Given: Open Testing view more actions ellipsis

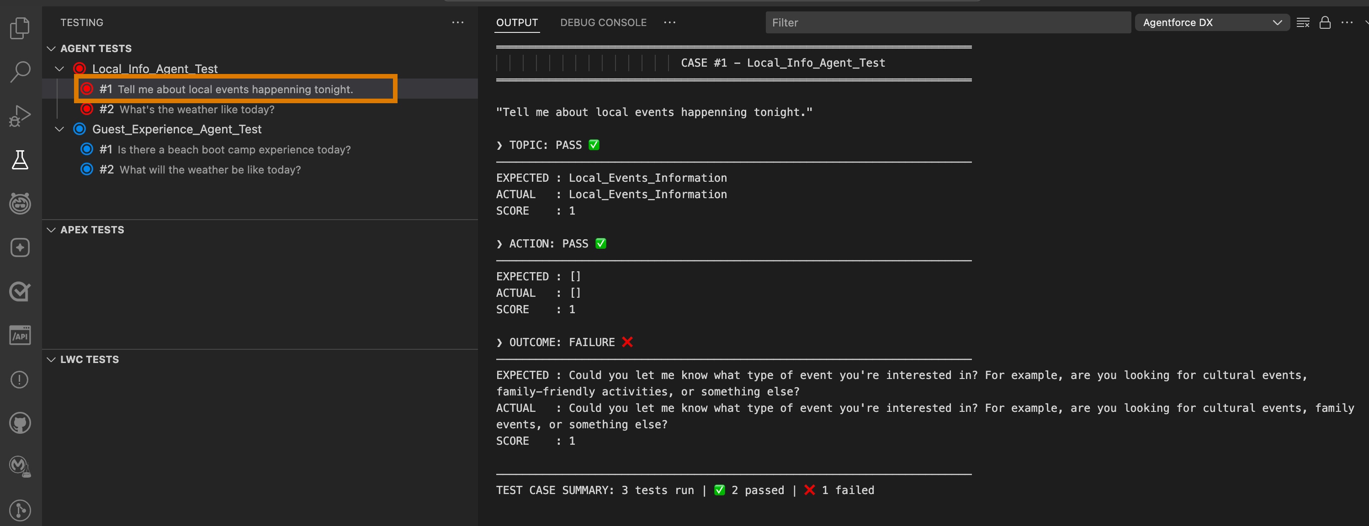Looking at the screenshot, I should 457,22.
